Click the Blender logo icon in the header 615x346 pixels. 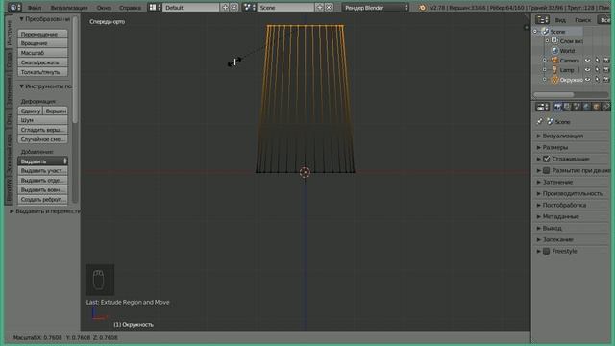(422, 8)
